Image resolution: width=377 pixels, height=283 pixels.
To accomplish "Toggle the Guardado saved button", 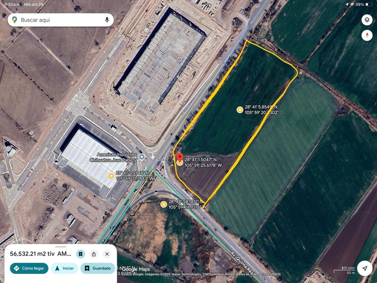I will coord(98,268).
